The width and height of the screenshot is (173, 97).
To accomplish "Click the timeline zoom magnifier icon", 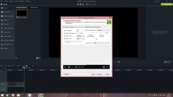I will click(18, 66).
